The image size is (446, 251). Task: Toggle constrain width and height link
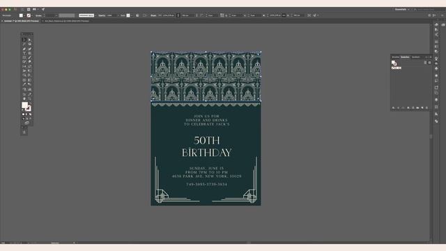[x=178, y=15]
